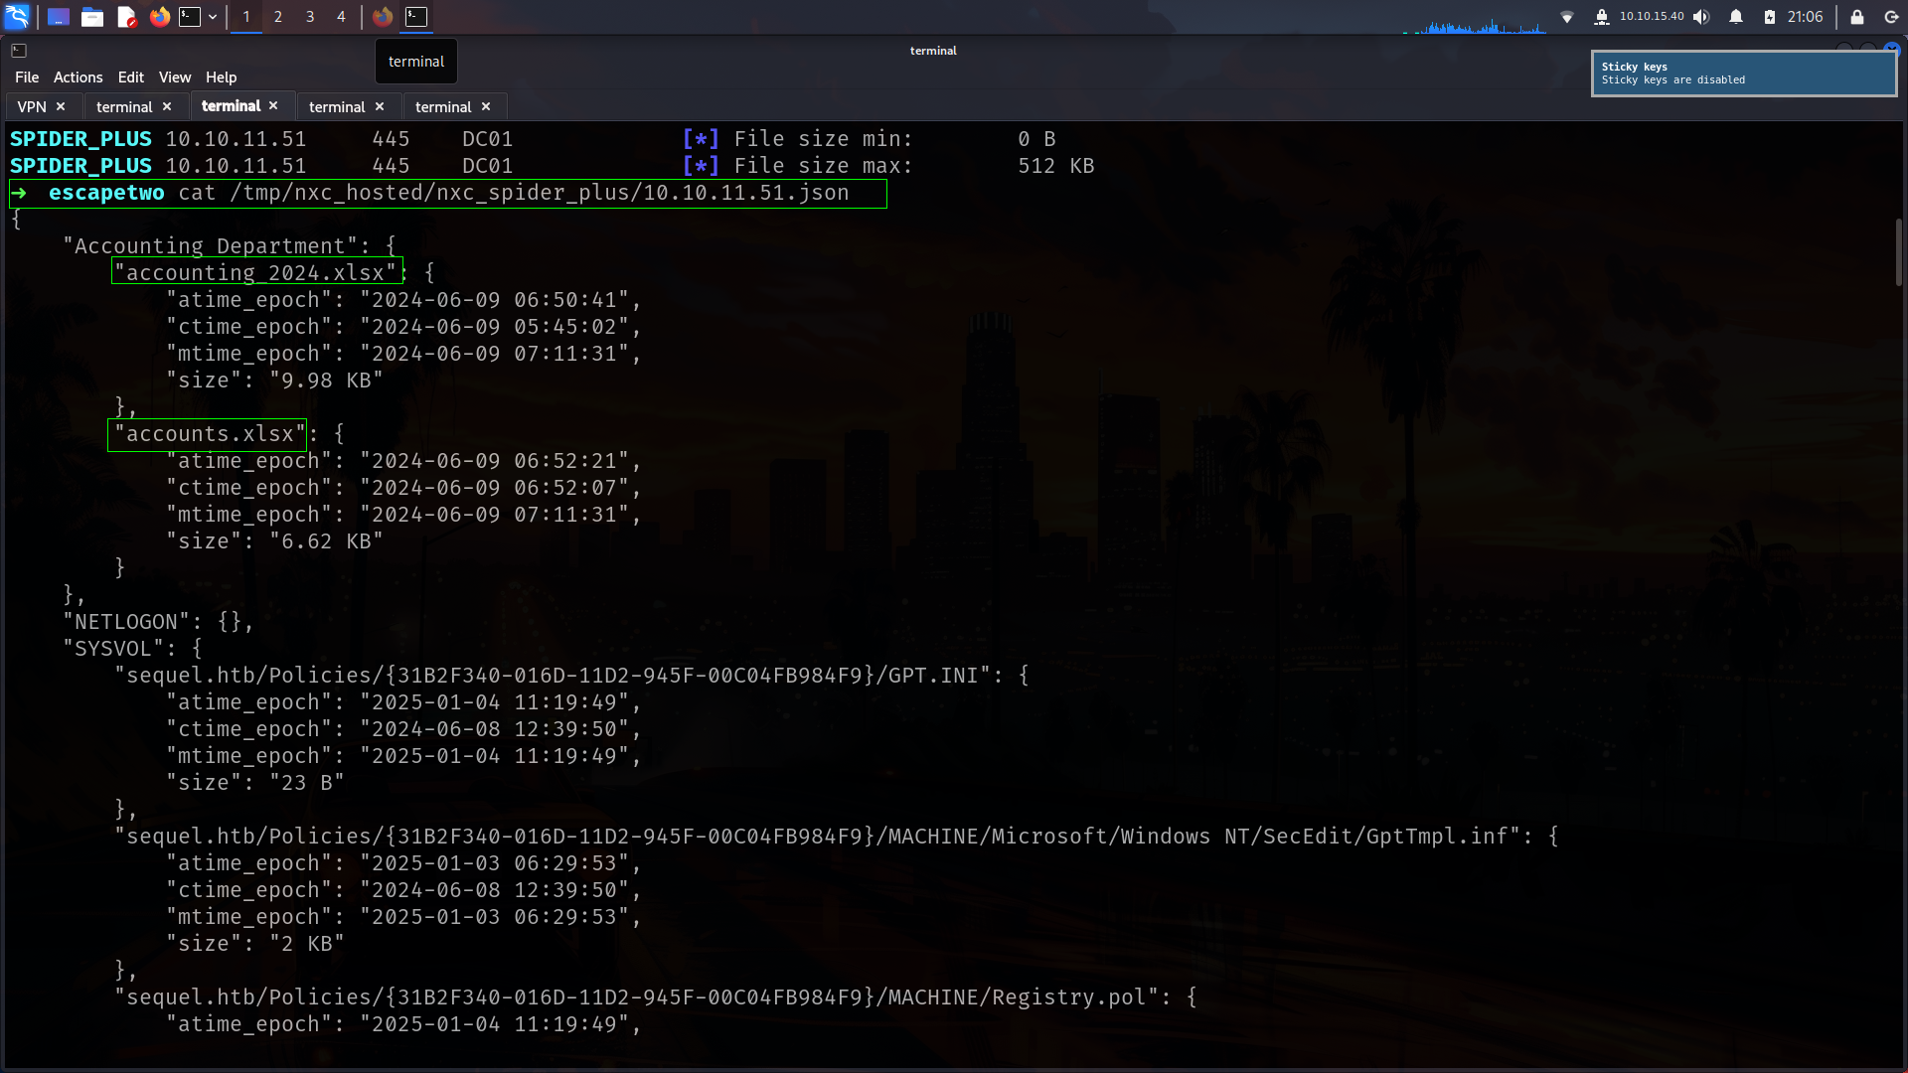Click the size value "2 KB"
The image size is (1908, 1073).
(306, 944)
